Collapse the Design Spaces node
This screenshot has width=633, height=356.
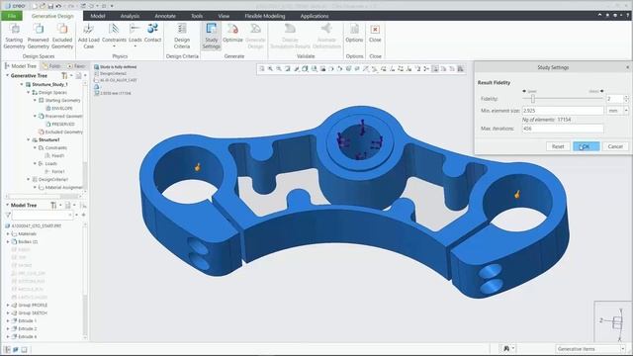coord(29,92)
